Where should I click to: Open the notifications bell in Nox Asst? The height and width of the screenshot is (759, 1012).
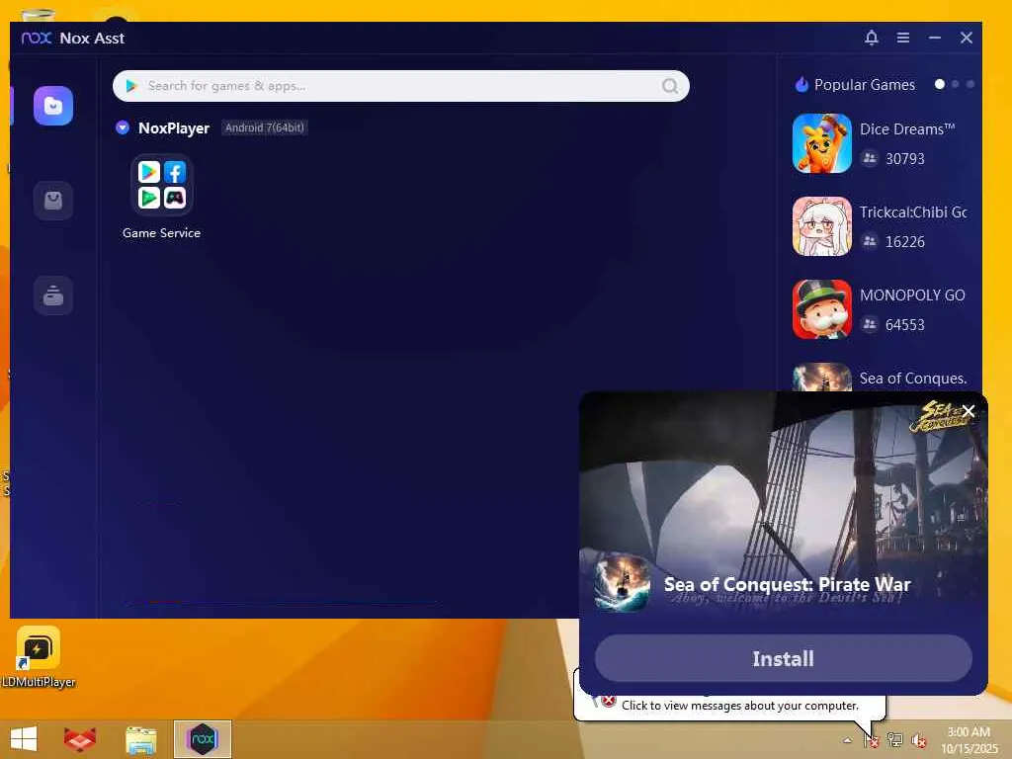[x=872, y=38]
